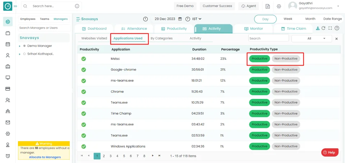
Task: Set Time Champ to Non-Productive
Action: (286, 114)
